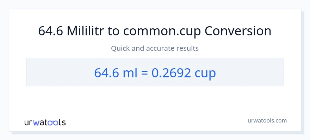This screenshot has width=310, height=140.
Task: Click the '64.6 Mililitr to common.cup Conversion' heading
Action: pos(155,31)
